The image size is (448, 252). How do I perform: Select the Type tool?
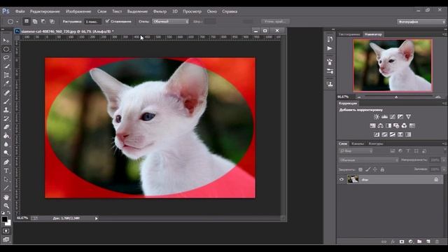[x=6, y=171]
